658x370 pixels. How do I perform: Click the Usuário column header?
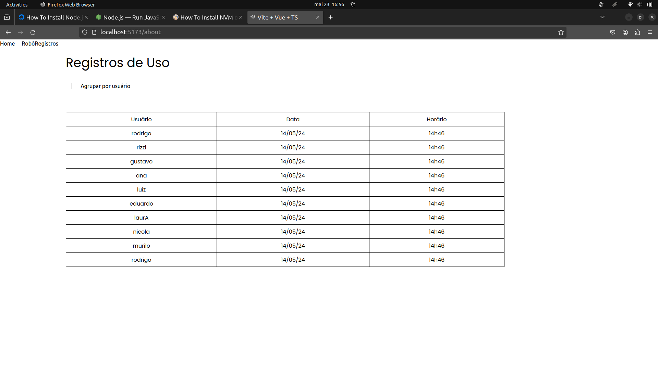tap(141, 119)
